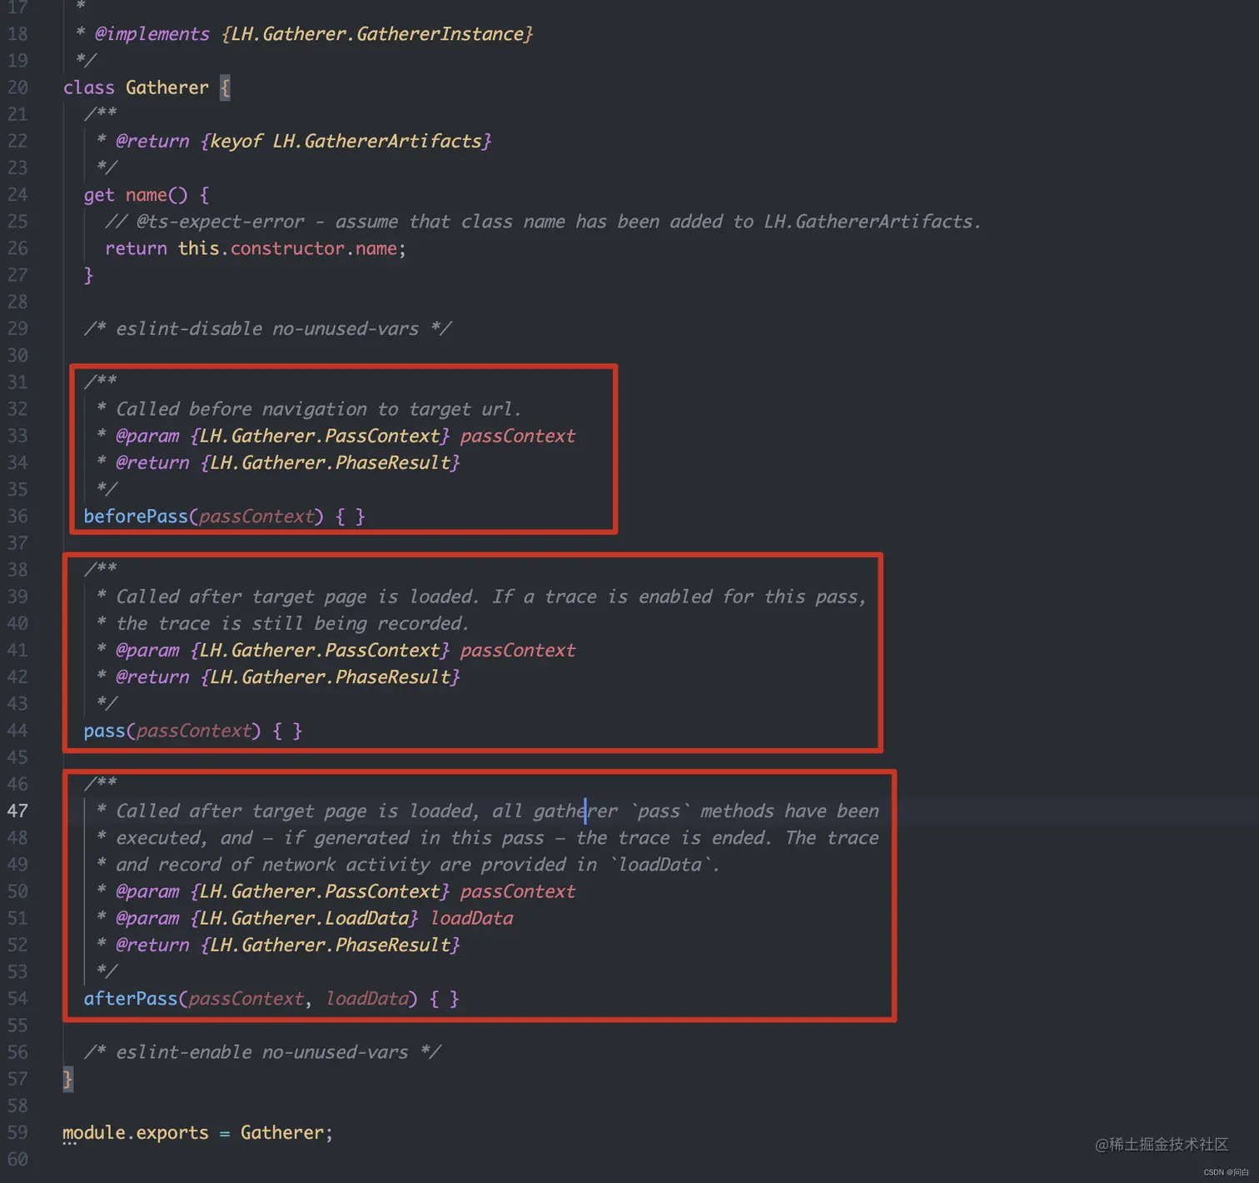Viewport: 1259px width, 1183px height.
Task: Click 'name()' getter name on line 24
Action: [x=157, y=196]
